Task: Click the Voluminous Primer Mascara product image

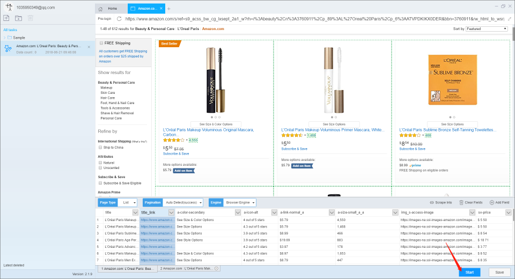Action: pos(334,80)
